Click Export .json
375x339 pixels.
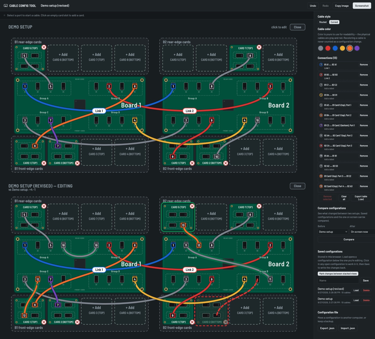pos(327,328)
